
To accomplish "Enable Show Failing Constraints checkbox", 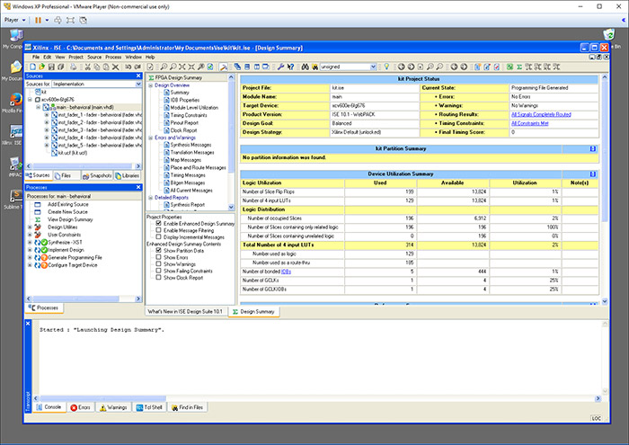I will (158, 271).
